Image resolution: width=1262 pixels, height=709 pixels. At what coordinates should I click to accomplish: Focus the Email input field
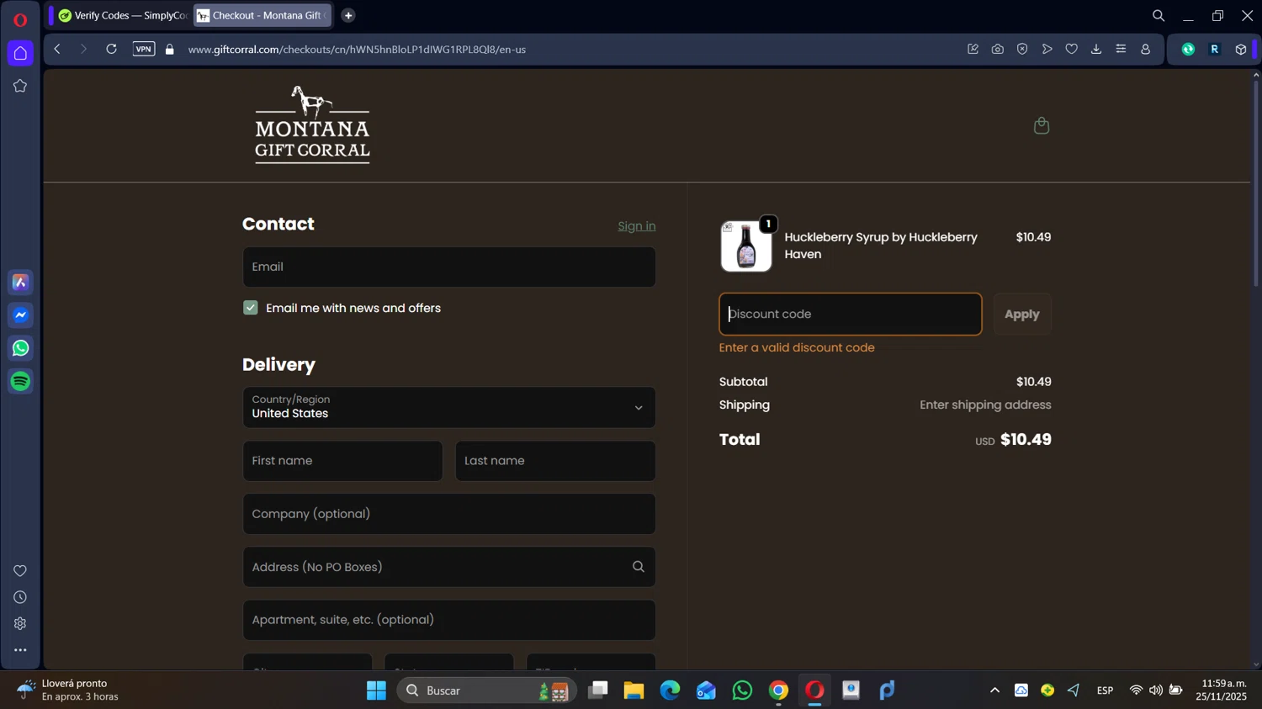pos(449,267)
